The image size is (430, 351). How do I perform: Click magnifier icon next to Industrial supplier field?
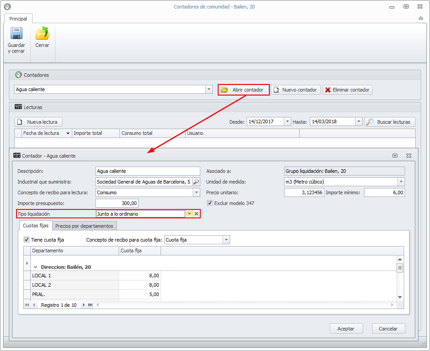point(196,182)
